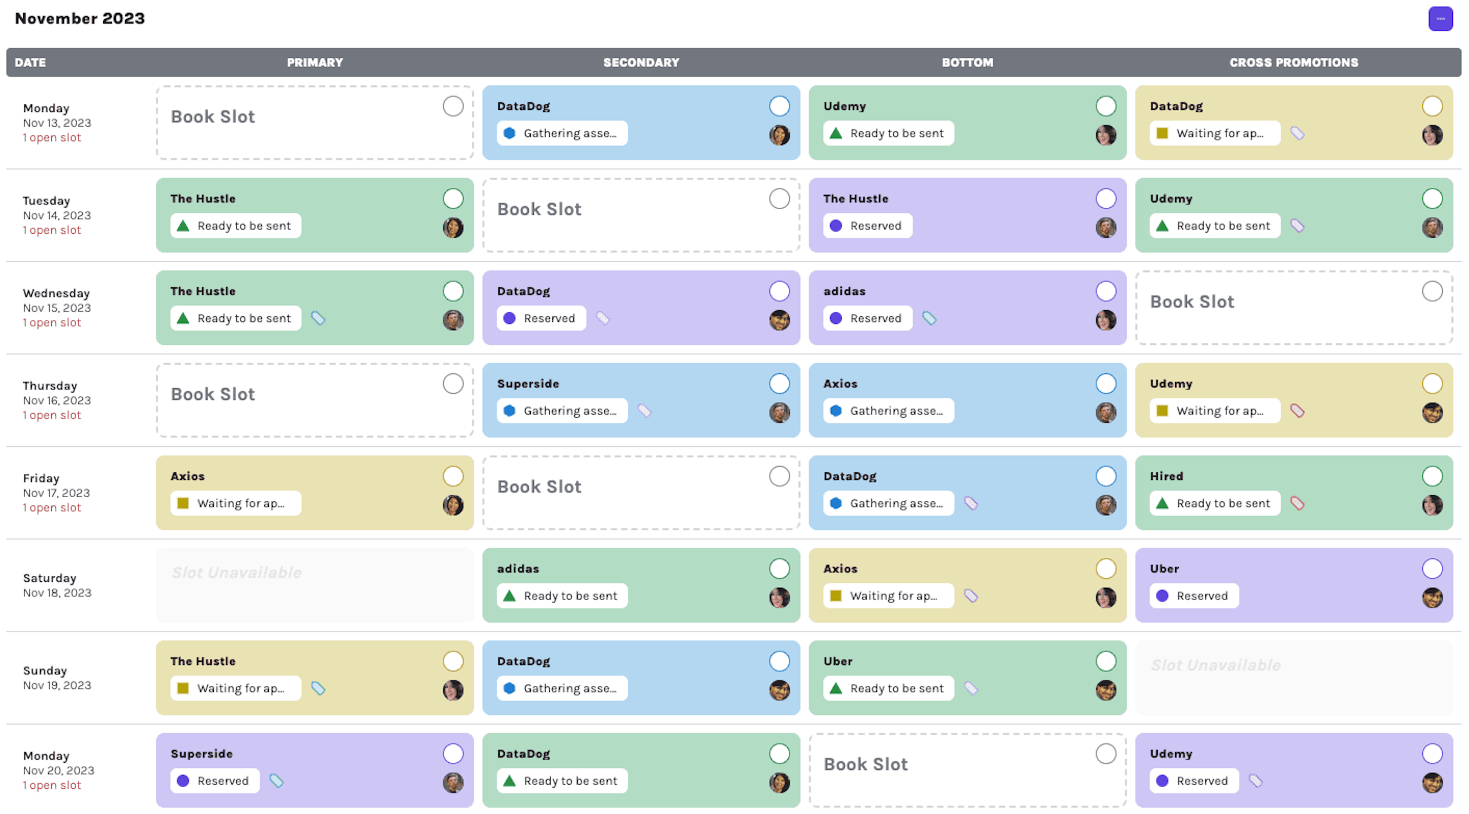Open the Uber cross promotion card title, Nov 18
The width and height of the screenshot is (1469, 814).
point(1164,568)
